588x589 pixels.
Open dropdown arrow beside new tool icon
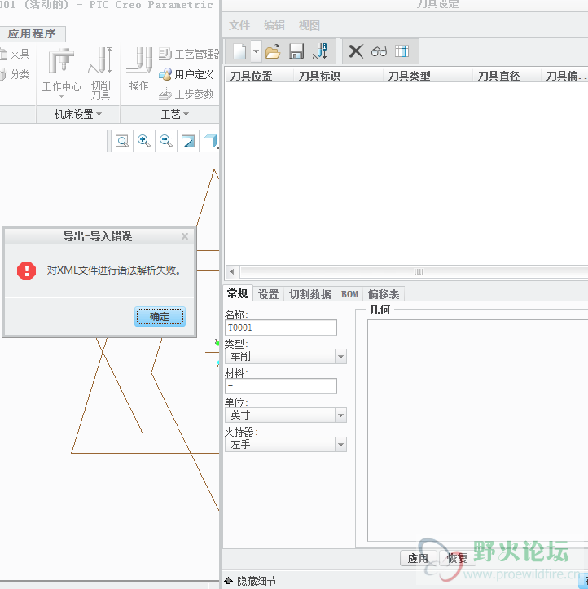point(256,51)
